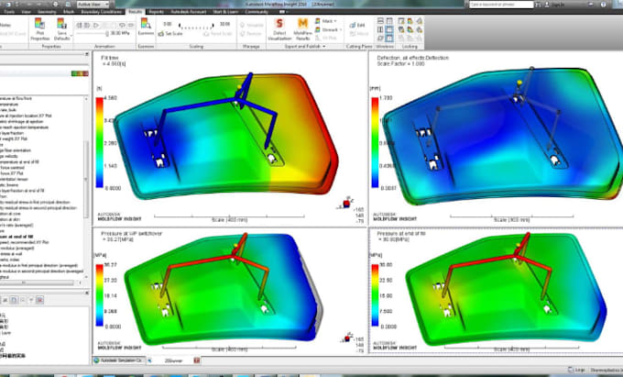Click the keyword search field
This screenshot has width=623, height=377.
pos(500,4)
